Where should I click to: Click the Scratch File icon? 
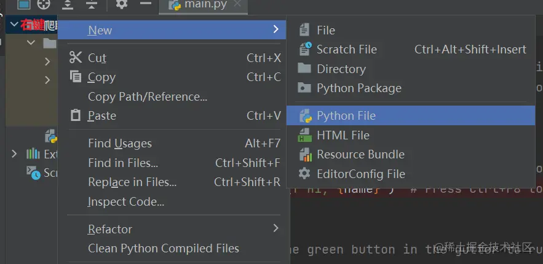(305, 49)
